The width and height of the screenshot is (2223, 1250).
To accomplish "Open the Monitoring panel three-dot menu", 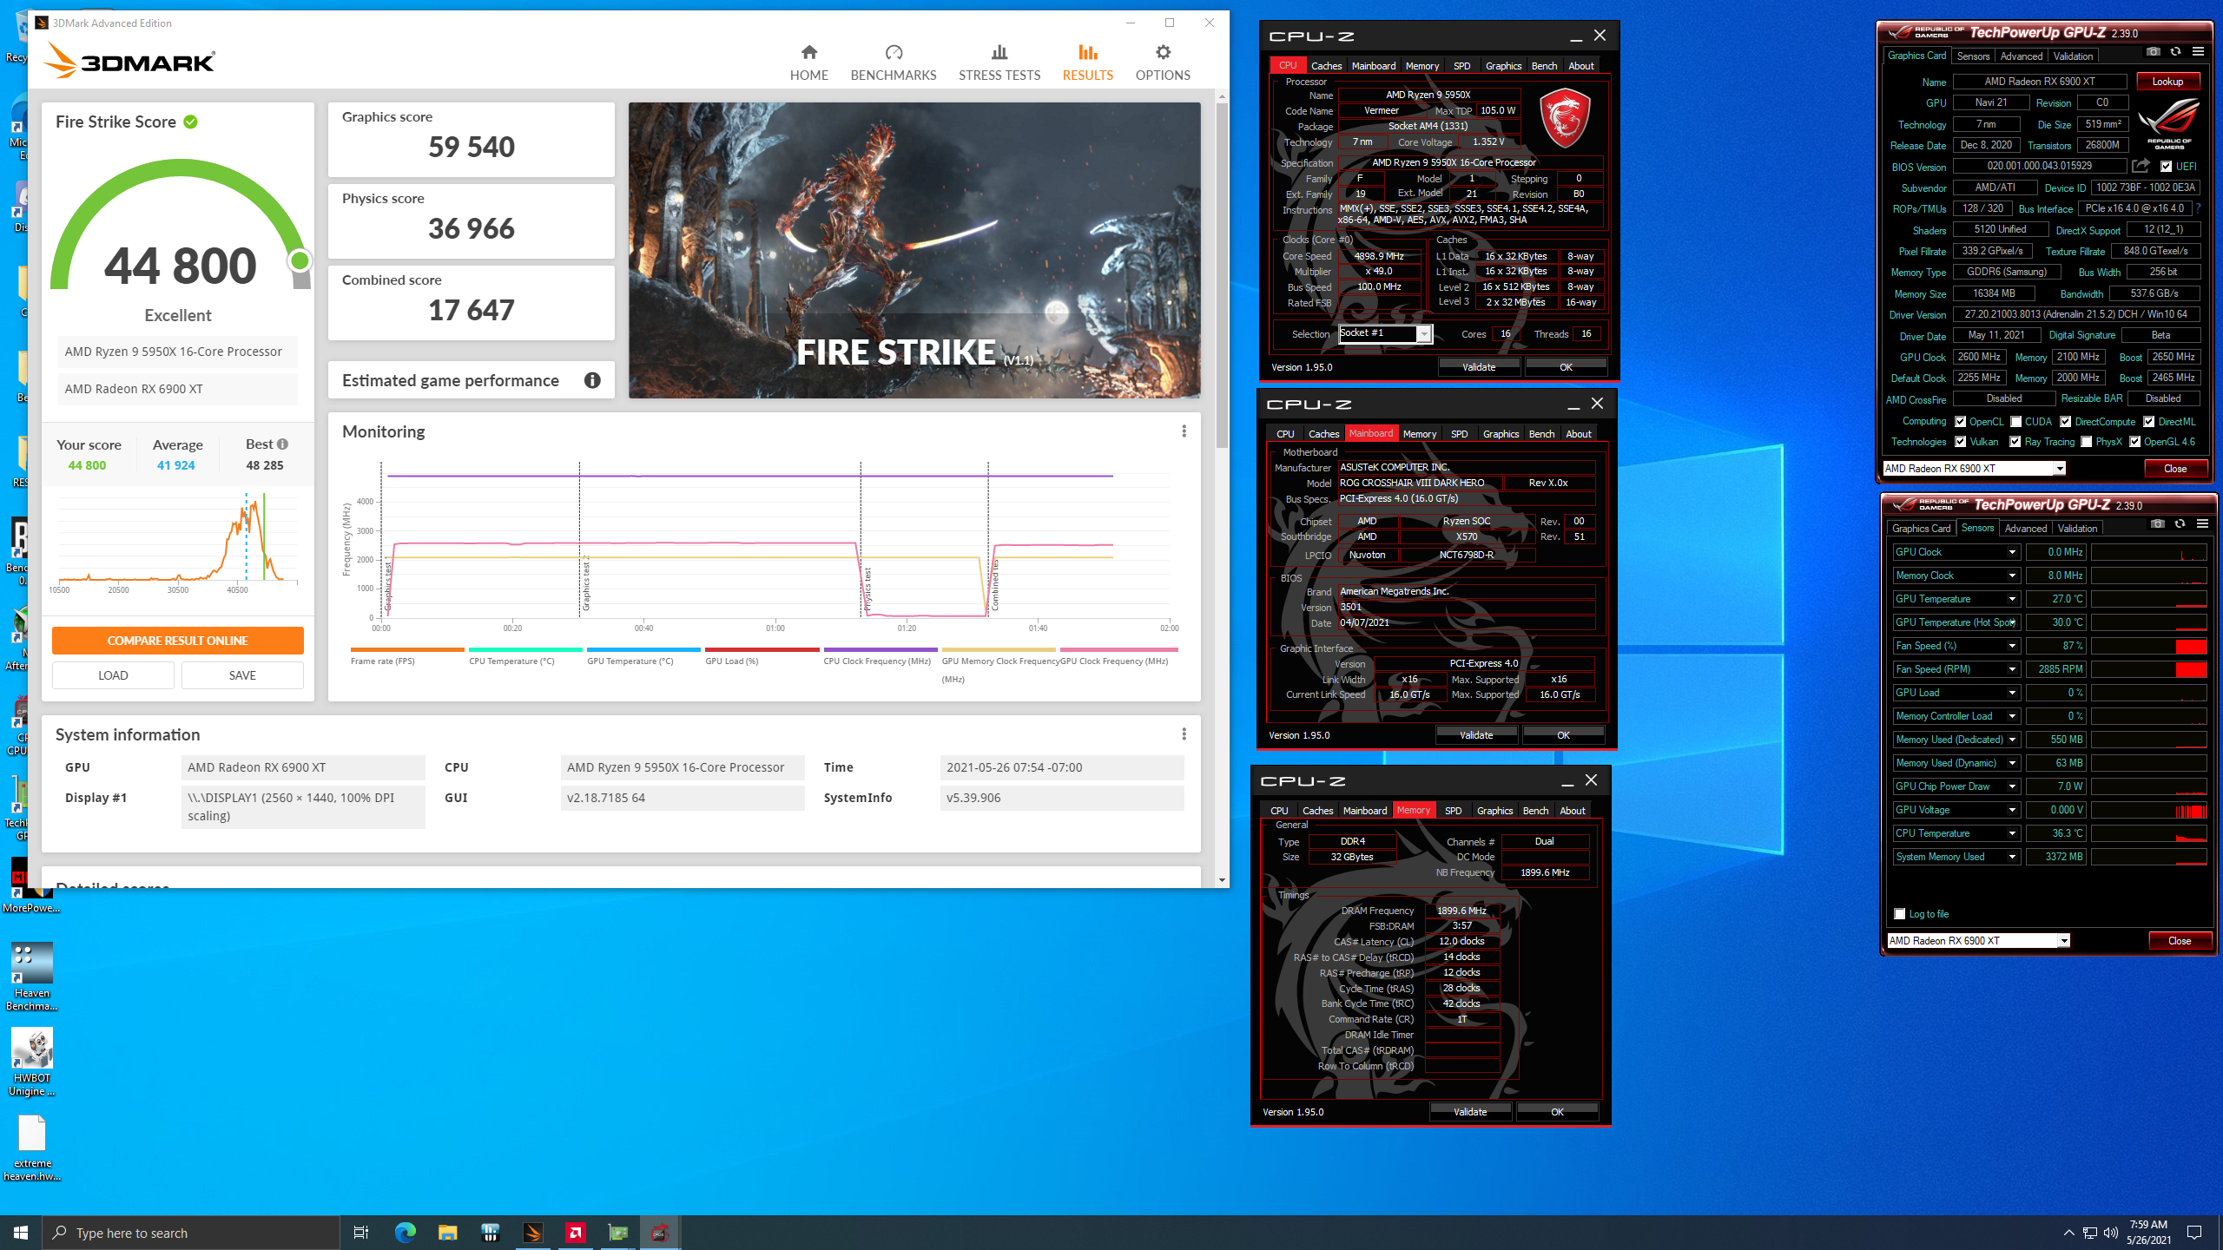I will tap(1184, 431).
